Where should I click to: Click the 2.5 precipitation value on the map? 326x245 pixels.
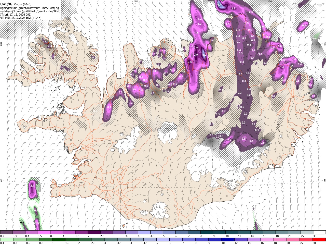tap(189, 62)
